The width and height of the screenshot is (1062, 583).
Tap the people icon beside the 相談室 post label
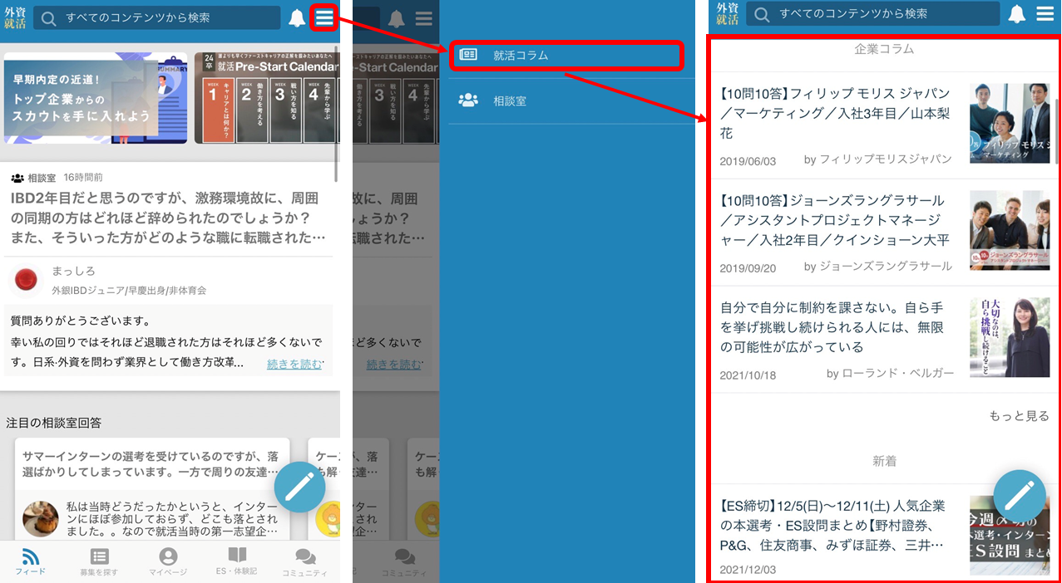click(17, 178)
